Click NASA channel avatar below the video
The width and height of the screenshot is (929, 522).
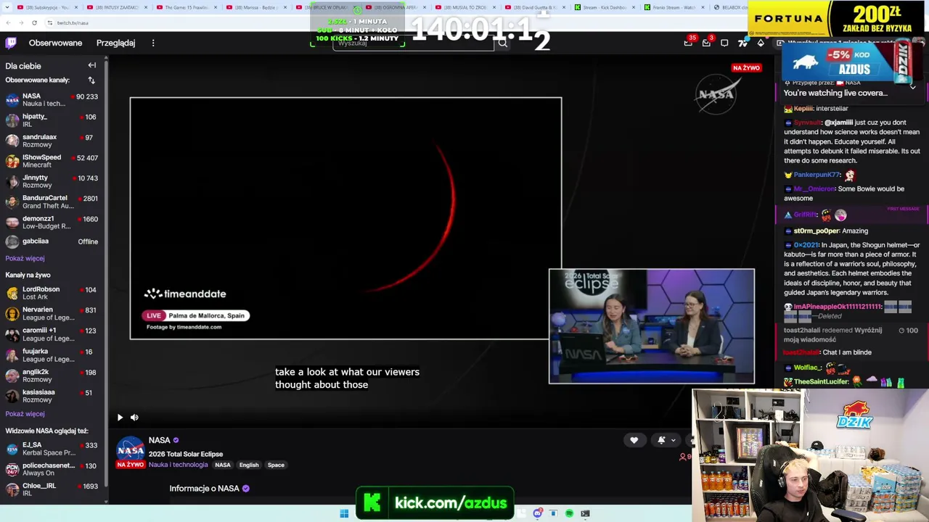coord(131,450)
